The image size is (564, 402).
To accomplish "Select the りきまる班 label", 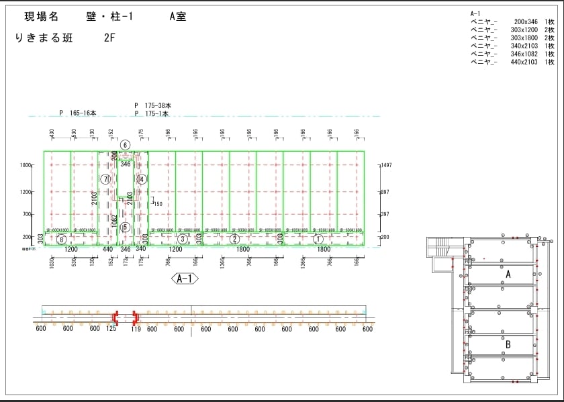I will [44, 38].
